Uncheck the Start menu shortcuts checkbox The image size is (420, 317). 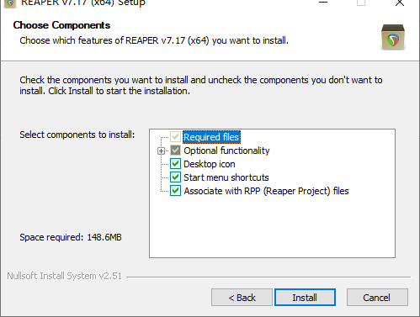pyautogui.click(x=175, y=177)
